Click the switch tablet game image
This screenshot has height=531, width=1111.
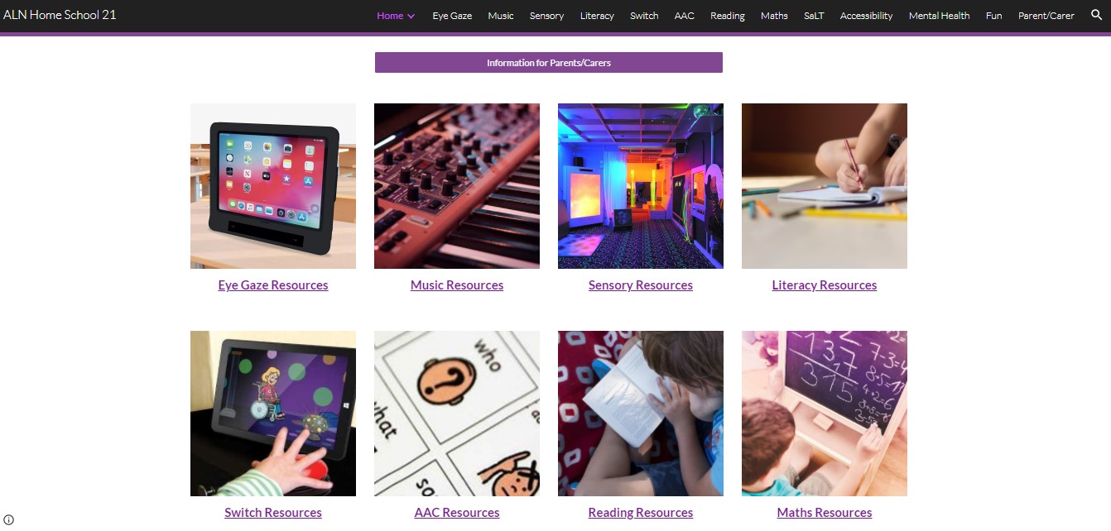(x=273, y=414)
